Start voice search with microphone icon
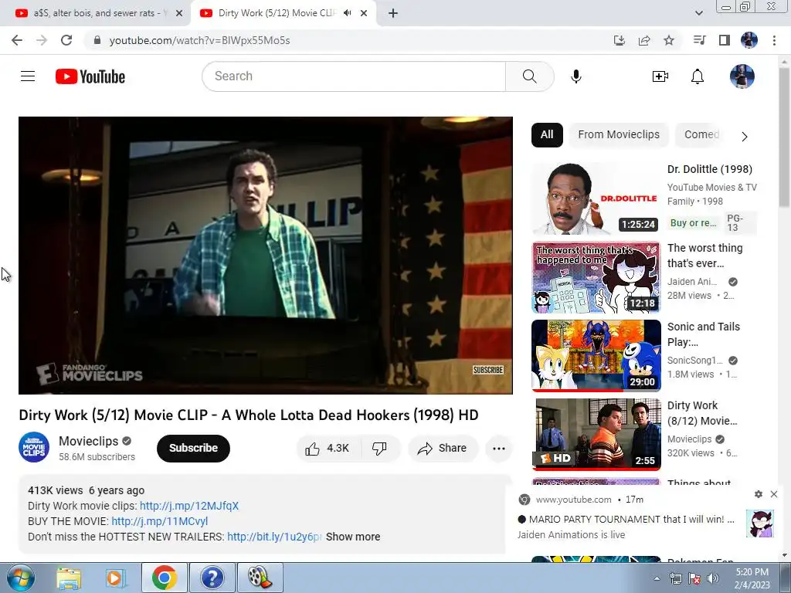This screenshot has height=593, width=791. [x=575, y=76]
